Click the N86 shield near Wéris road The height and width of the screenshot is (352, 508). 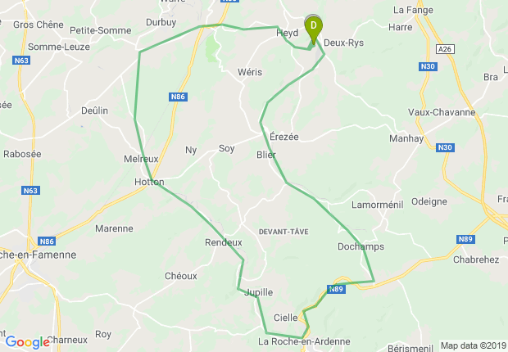coord(178,97)
